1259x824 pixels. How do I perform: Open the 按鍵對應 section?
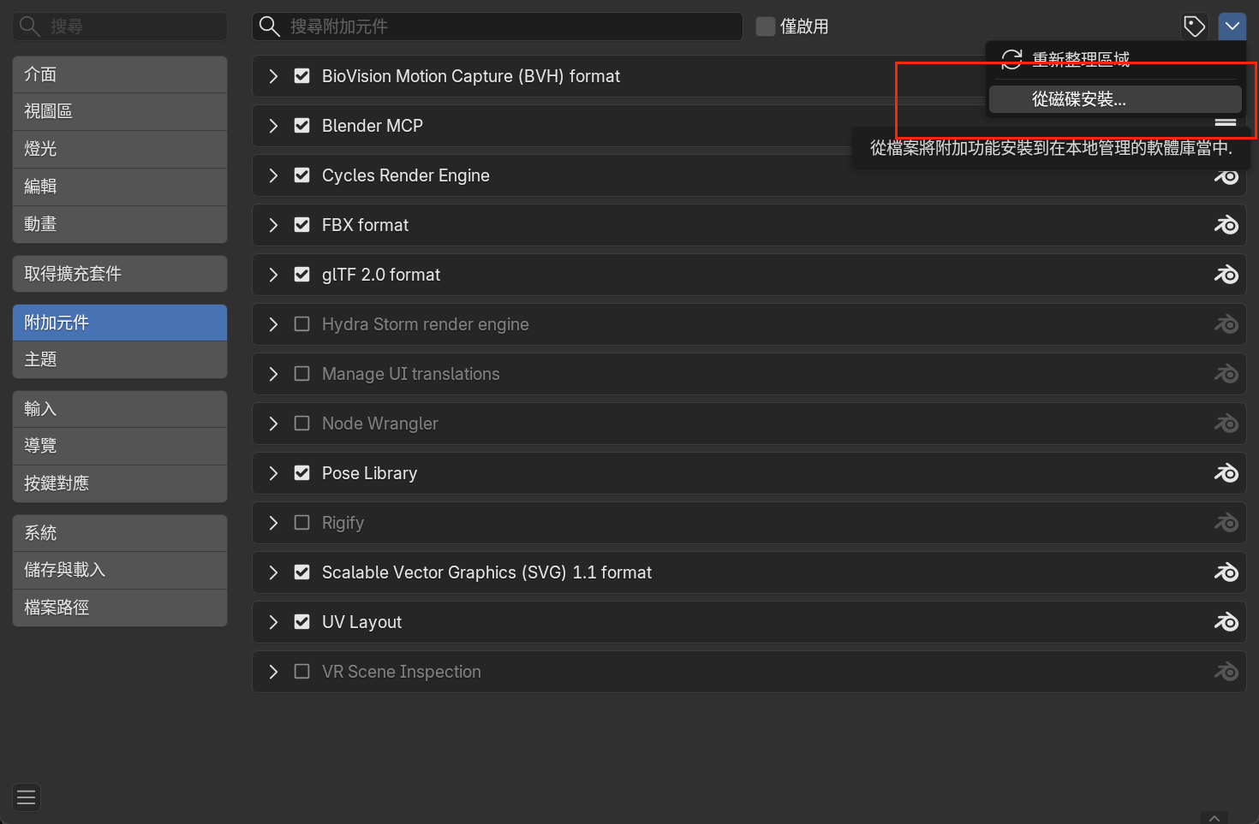[120, 483]
